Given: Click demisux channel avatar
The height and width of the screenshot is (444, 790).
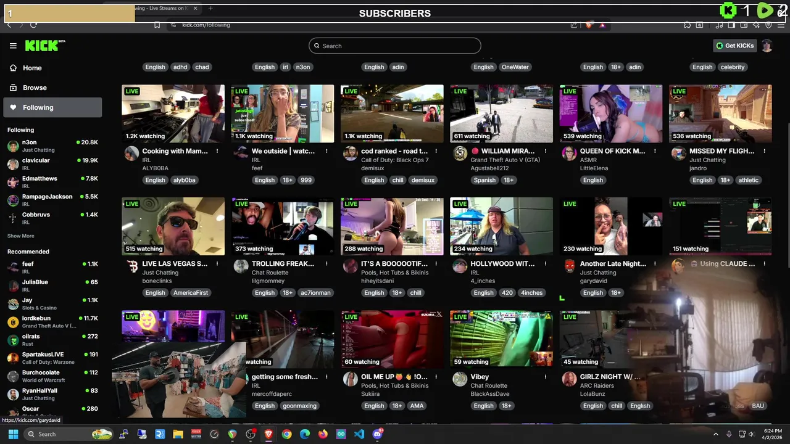Looking at the screenshot, I should [x=351, y=154].
